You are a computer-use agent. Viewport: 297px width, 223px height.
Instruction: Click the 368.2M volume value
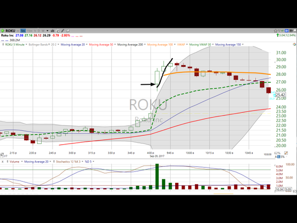pos(15,40)
